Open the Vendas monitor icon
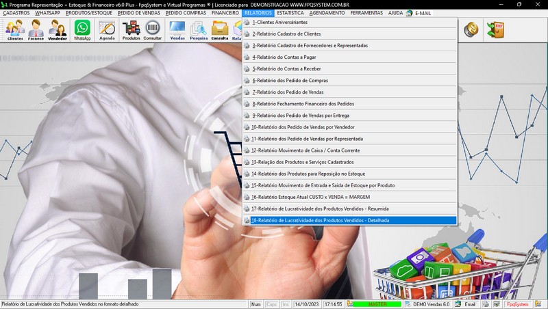Image resolution: width=548 pixels, height=309 pixels. coord(177,29)
